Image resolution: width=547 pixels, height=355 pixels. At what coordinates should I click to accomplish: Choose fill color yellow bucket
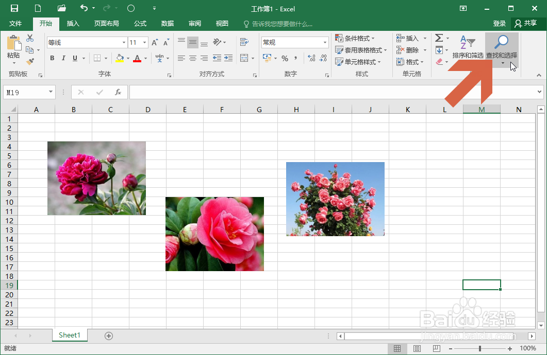(x=120, y=58)
